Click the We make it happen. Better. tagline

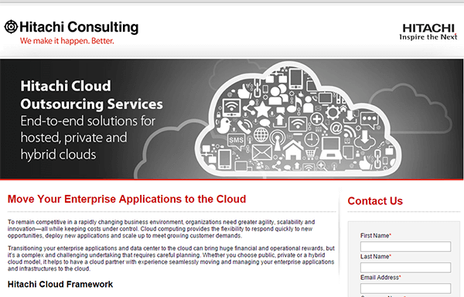(x=67, y=41)
